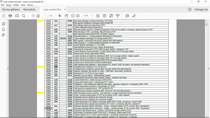Select the highlight pen icon
The image size is (210, 118).
[134, 16]
